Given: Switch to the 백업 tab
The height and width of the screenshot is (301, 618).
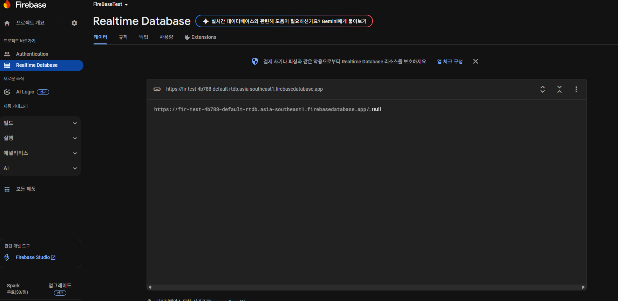Looking at the screenshot, I should click(x=144, y=37).
